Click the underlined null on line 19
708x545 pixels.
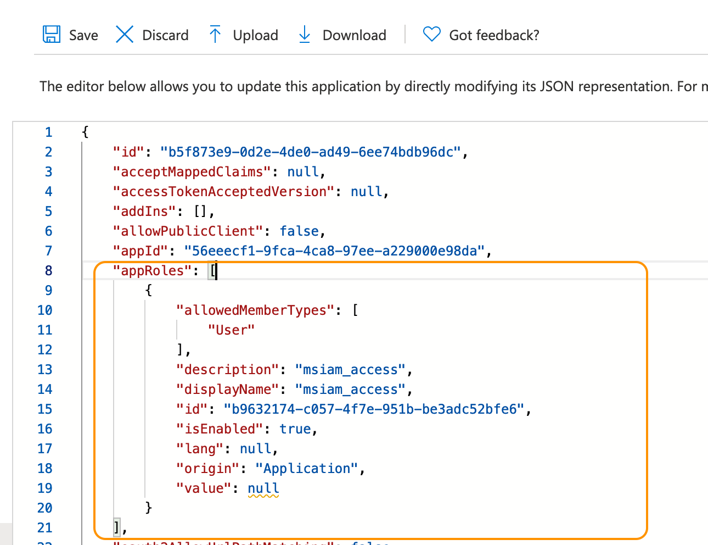[263, 488]
